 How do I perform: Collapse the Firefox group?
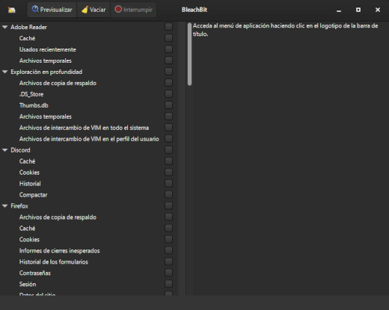(4, 206)
